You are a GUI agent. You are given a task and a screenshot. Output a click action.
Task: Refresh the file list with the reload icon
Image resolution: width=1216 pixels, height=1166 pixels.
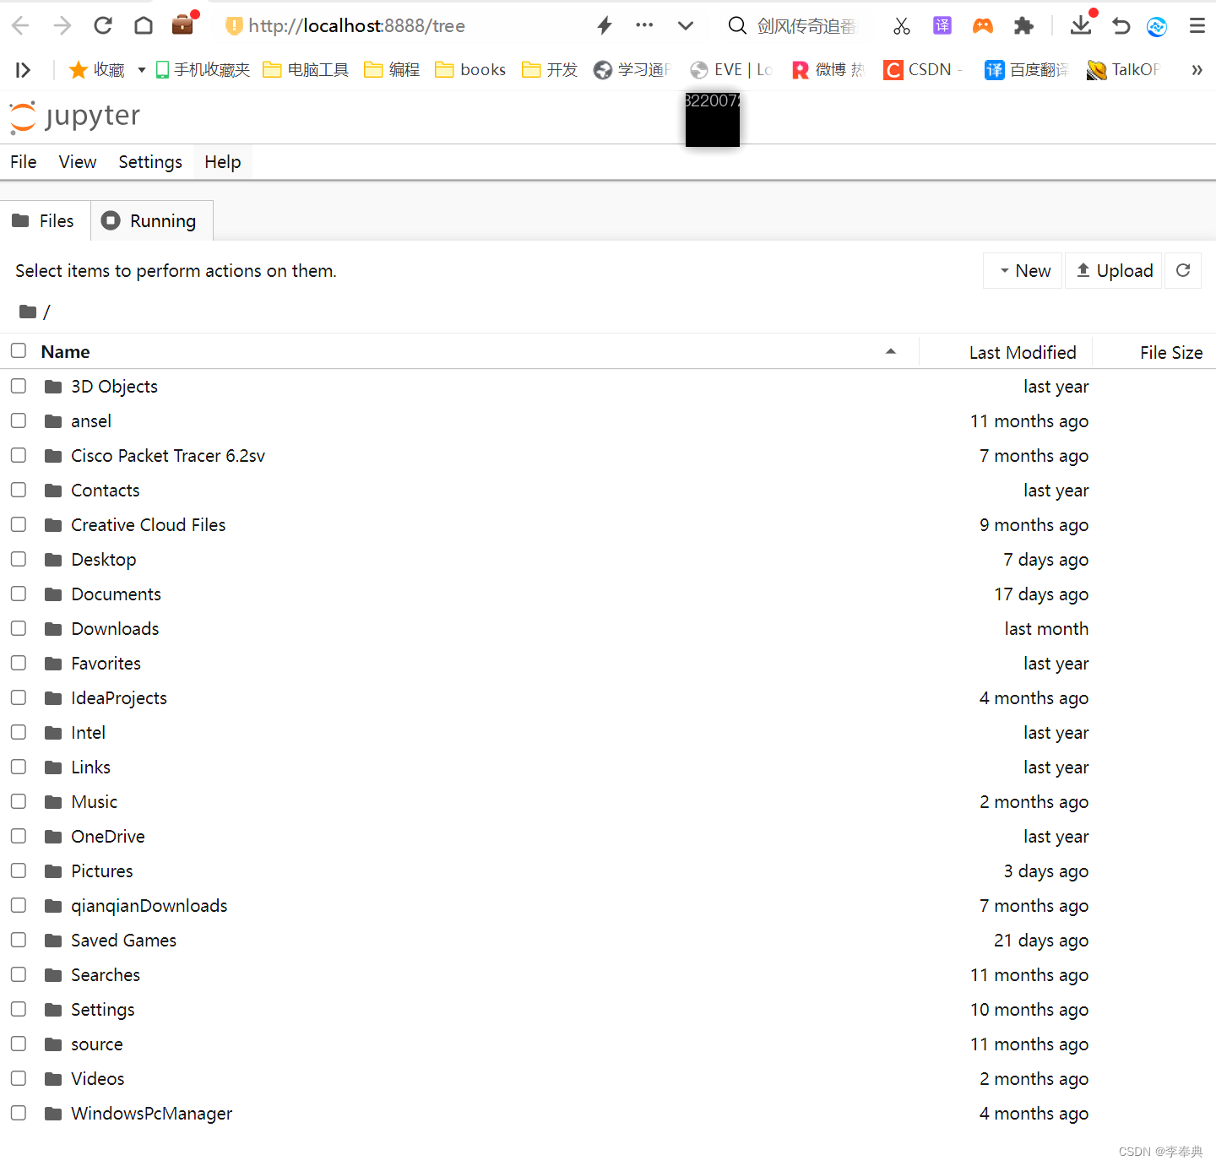click(x=1183, y=270)
